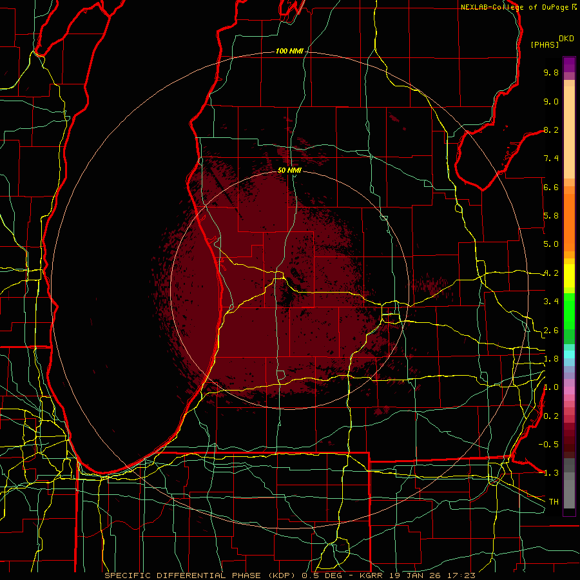
Task: Click the 4.2 value on the scale
Action: click(x=551, y=273)
